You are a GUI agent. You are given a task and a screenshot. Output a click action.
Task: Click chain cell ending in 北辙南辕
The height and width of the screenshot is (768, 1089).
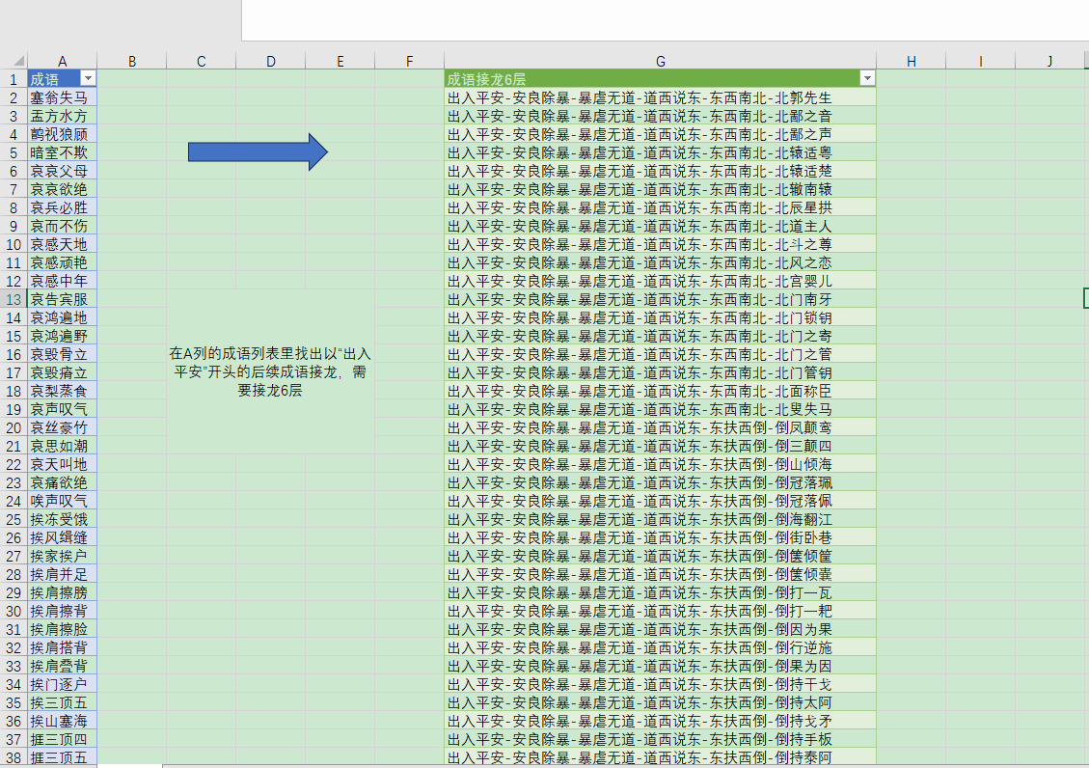point(660,189)
